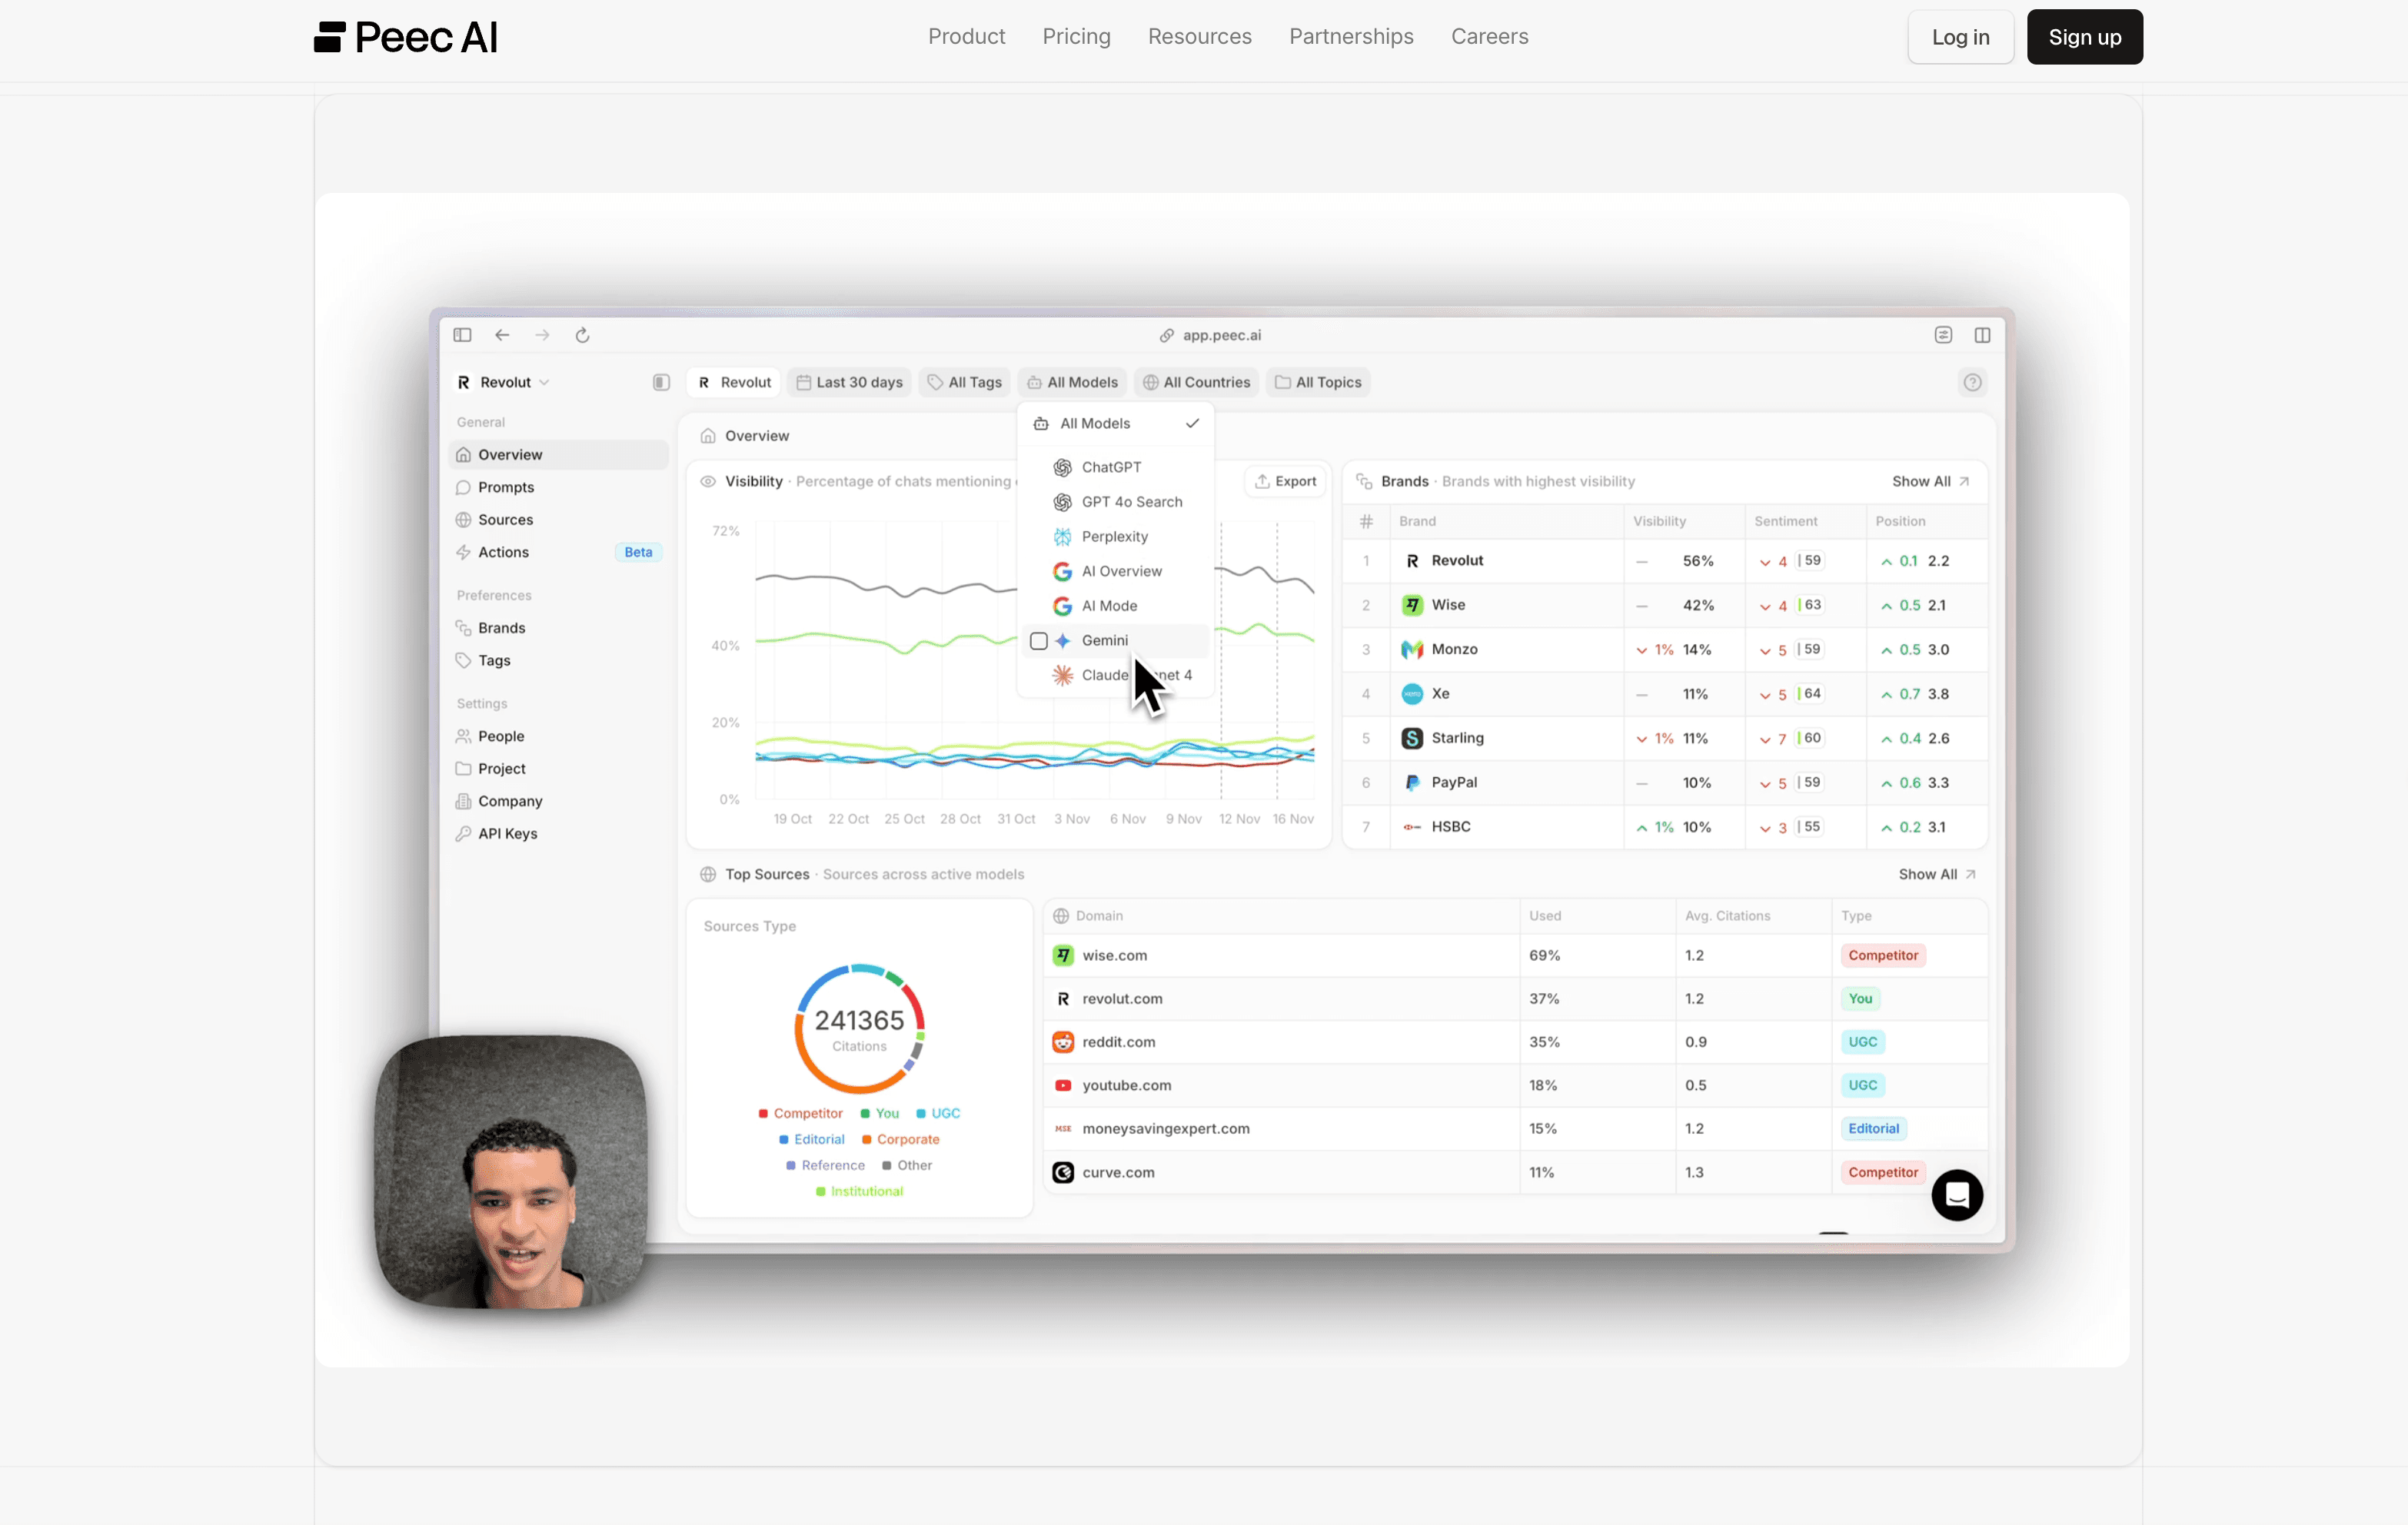Click the Visibility eye icon
Screen dimensions: 2408x1525
708,481
